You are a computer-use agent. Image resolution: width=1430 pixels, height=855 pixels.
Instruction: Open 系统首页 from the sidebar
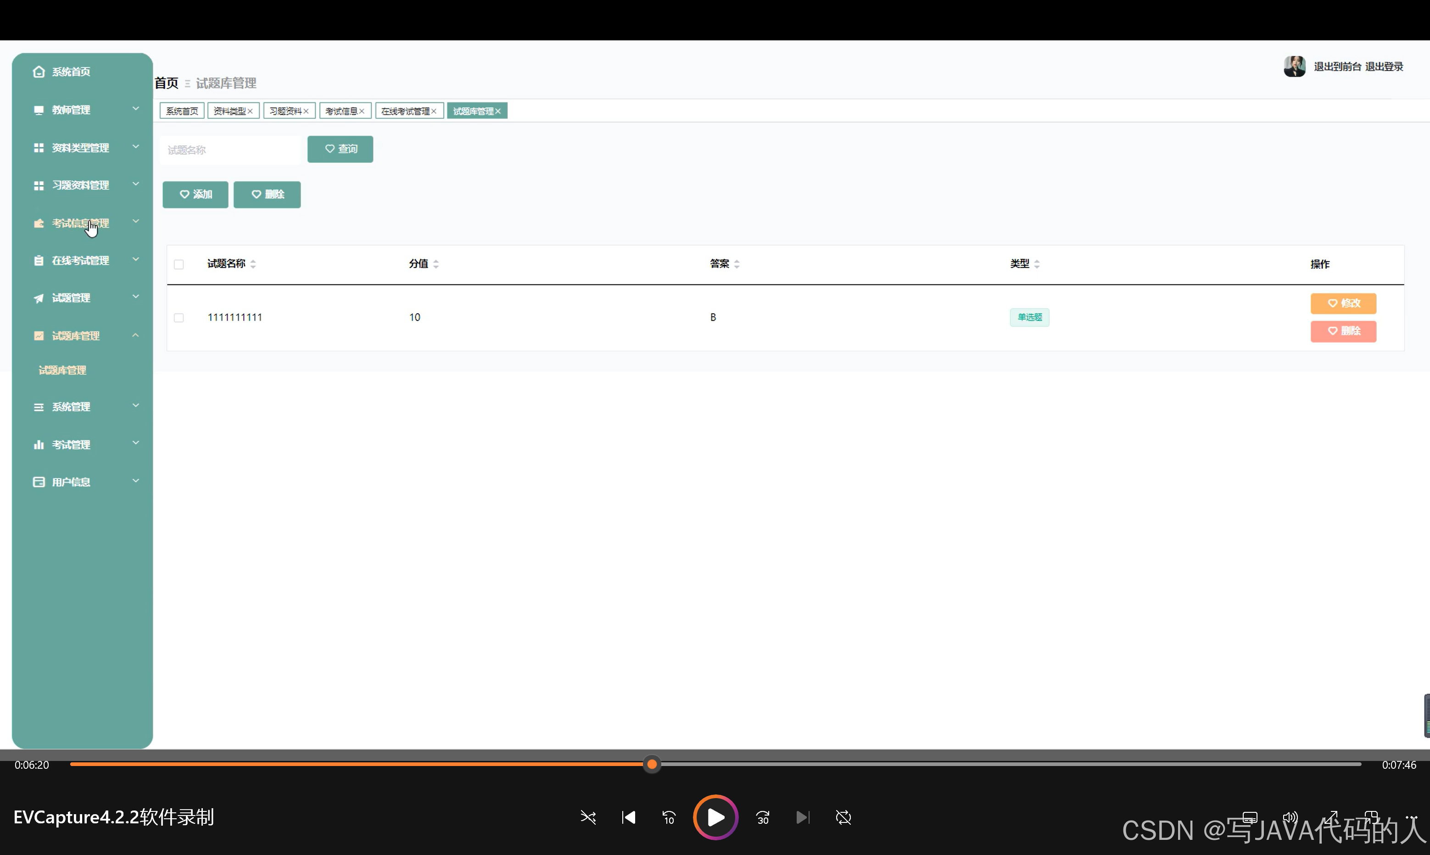[62, 72]
